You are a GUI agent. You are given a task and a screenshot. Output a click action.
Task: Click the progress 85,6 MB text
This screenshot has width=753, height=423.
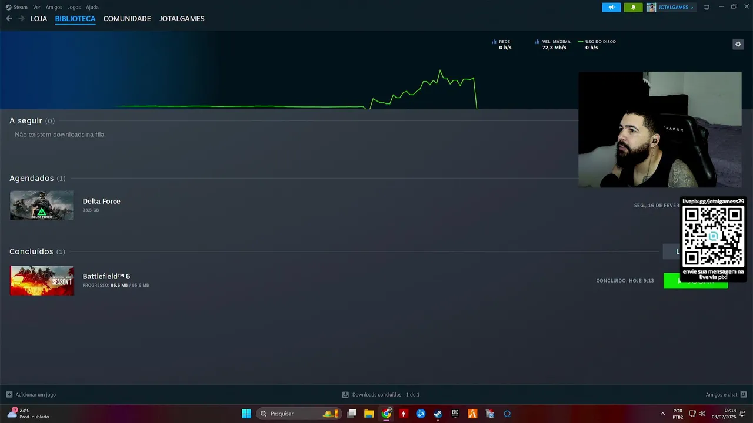116,286
